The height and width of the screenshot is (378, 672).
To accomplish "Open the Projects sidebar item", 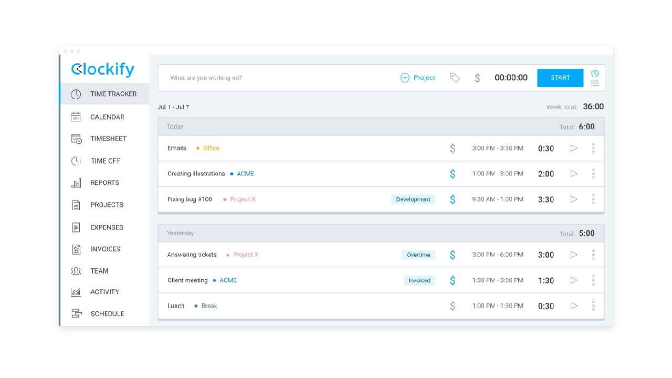I will (107, 205).
